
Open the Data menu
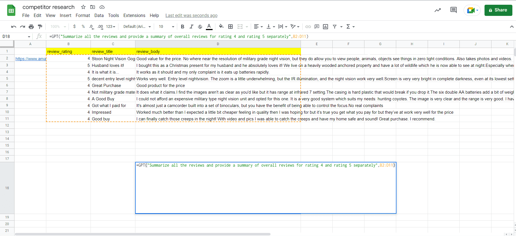(99, 16)
